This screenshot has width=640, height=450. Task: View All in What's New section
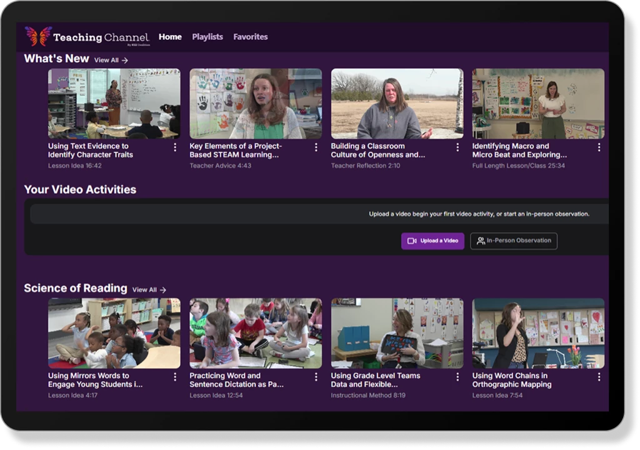pos(111,61)
